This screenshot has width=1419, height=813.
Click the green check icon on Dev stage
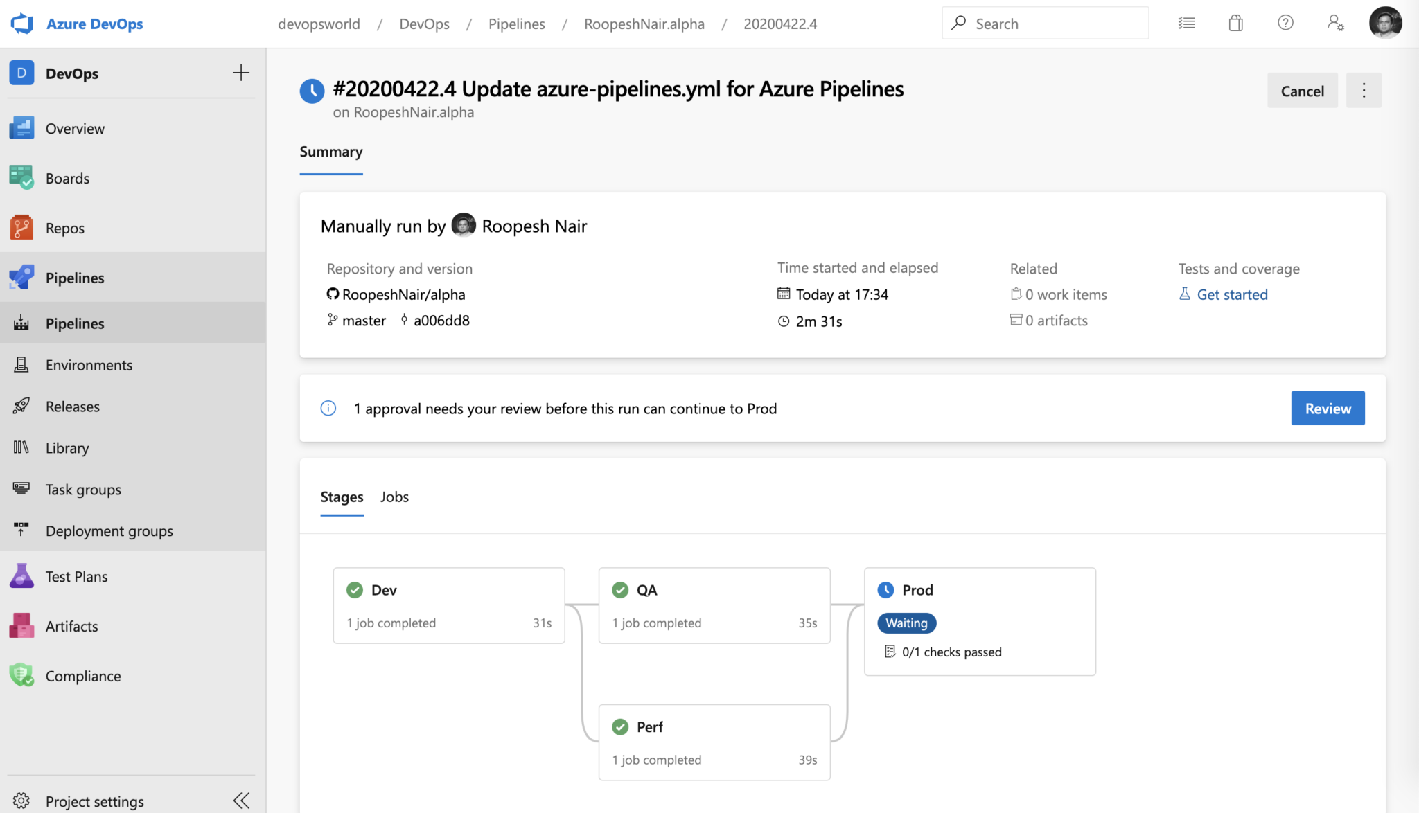click(355, 590)
